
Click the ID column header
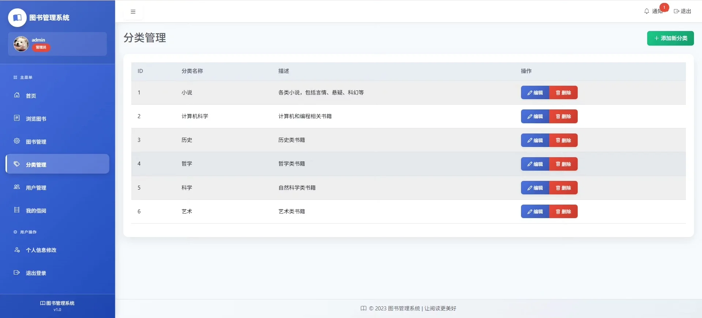coord(140,71)
